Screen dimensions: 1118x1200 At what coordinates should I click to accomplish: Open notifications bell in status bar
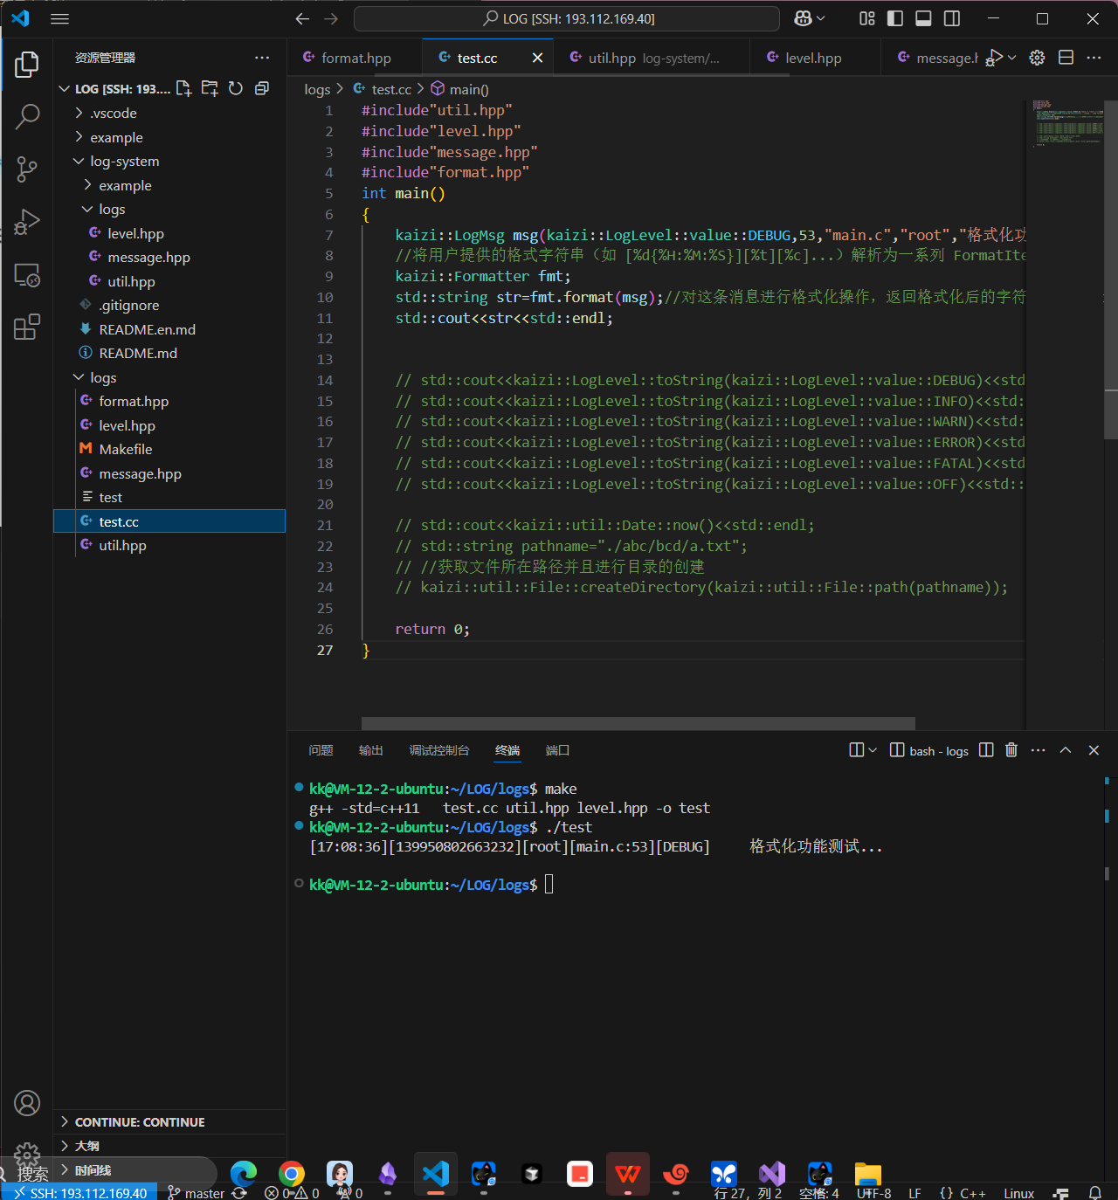[x=1094, y=1193]
